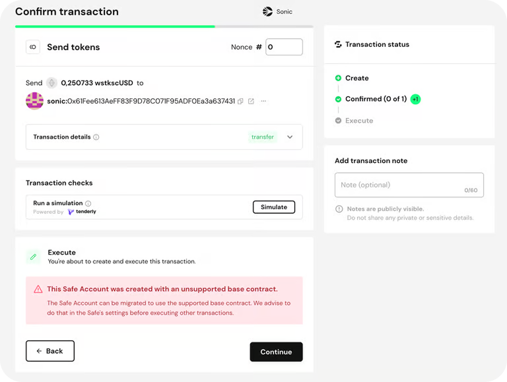Focus the optional transaction note field
This screenshot has height=382, width=507.
tap(409, 185)
